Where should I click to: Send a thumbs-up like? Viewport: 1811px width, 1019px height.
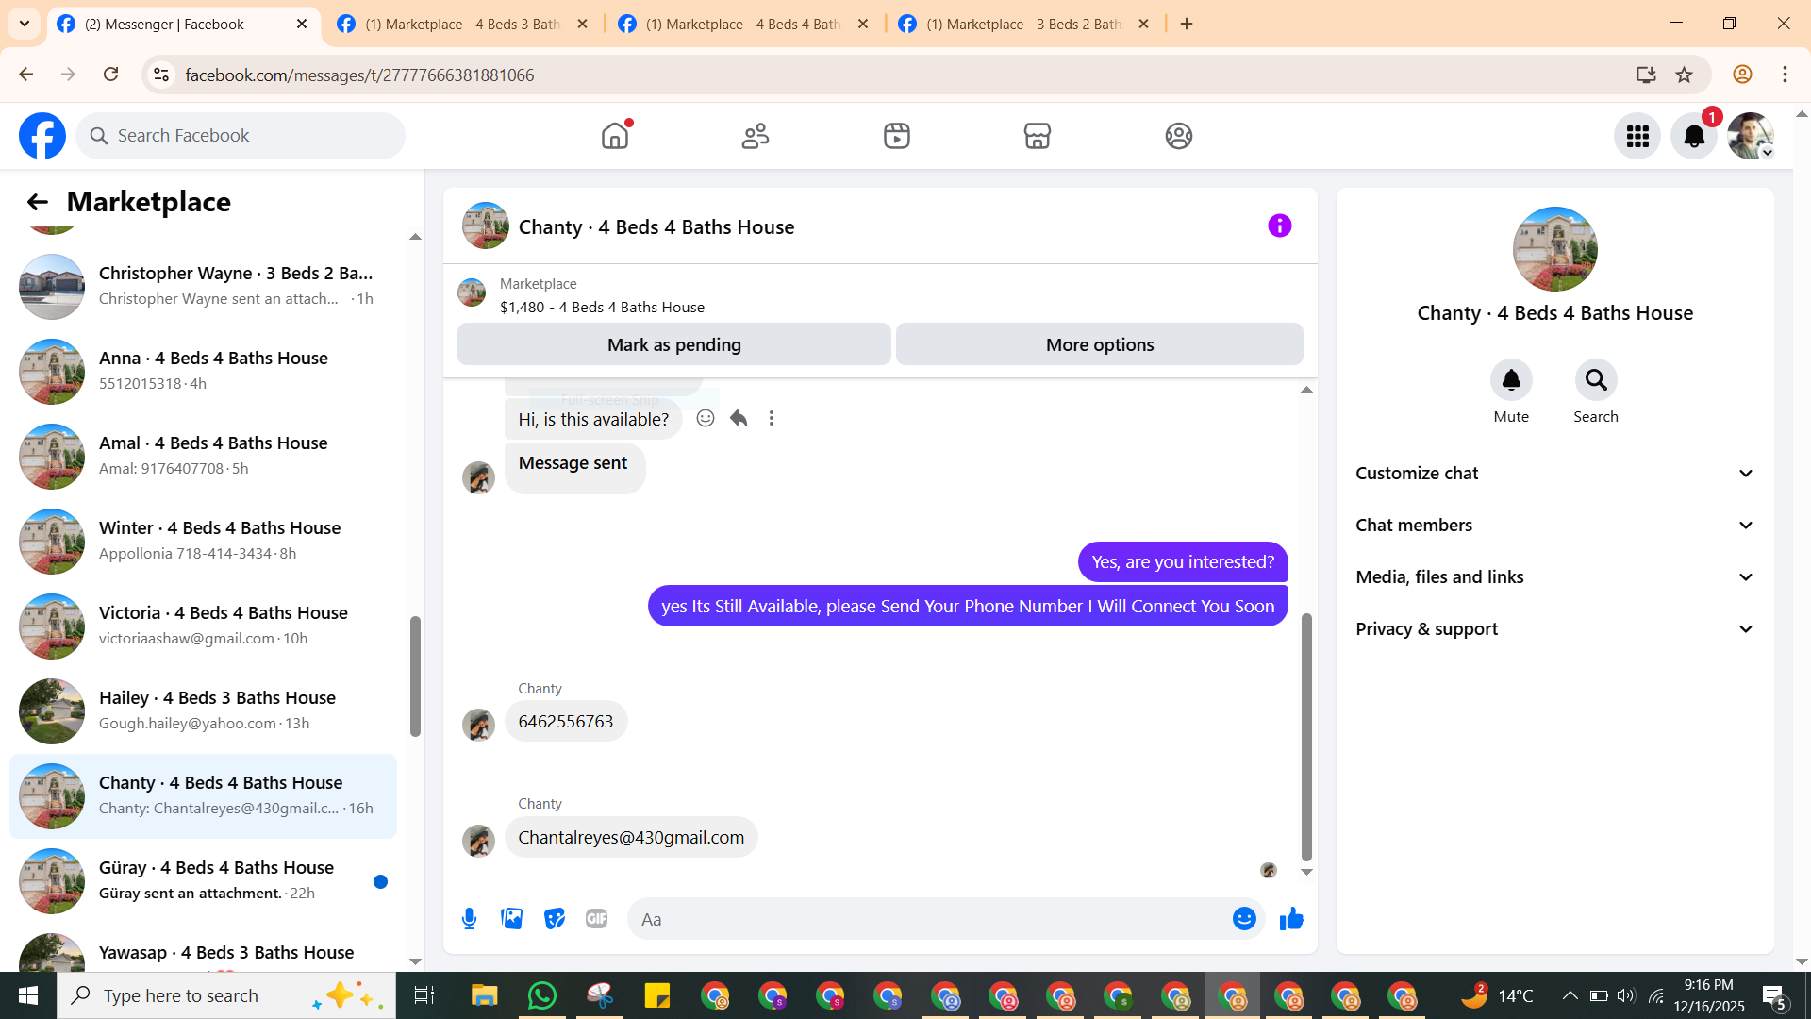pos(1291,919)
